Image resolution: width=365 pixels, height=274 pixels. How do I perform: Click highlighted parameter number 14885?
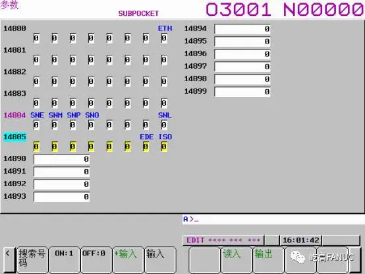[14, 137]
